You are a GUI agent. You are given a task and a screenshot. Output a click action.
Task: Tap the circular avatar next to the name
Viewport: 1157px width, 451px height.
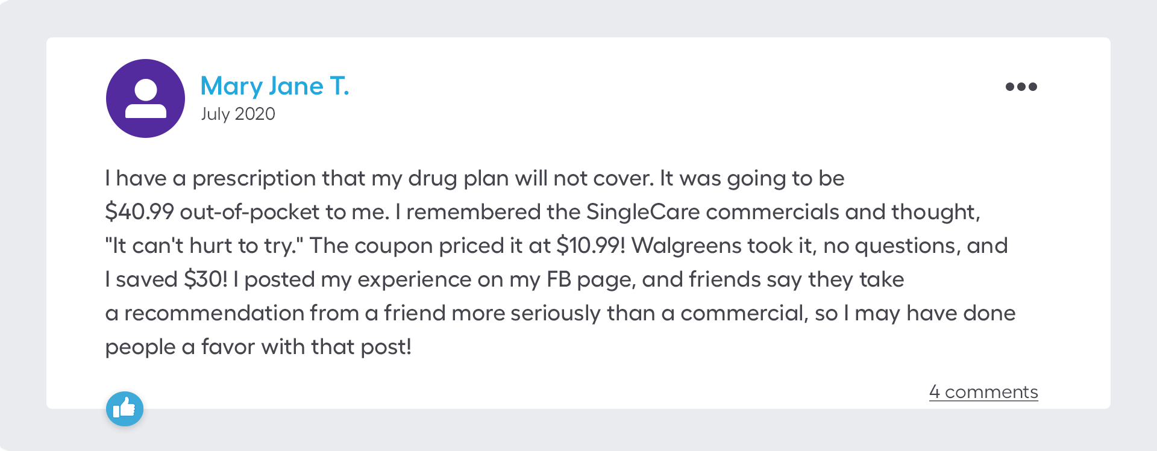[x=145, y=98]
